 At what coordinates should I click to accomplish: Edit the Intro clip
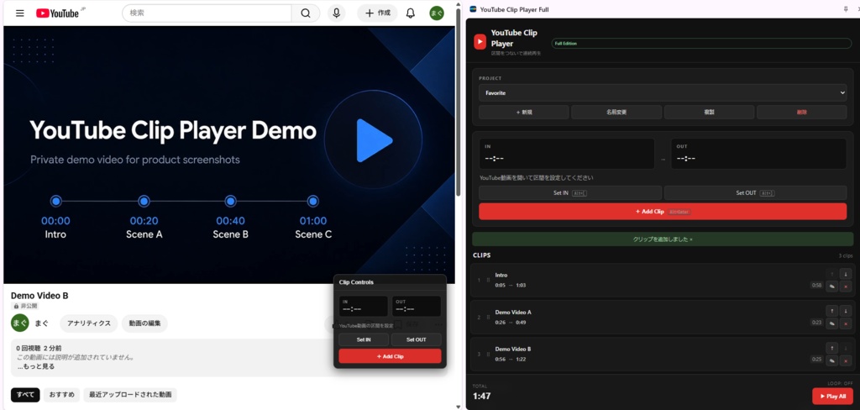coord(831,286)
